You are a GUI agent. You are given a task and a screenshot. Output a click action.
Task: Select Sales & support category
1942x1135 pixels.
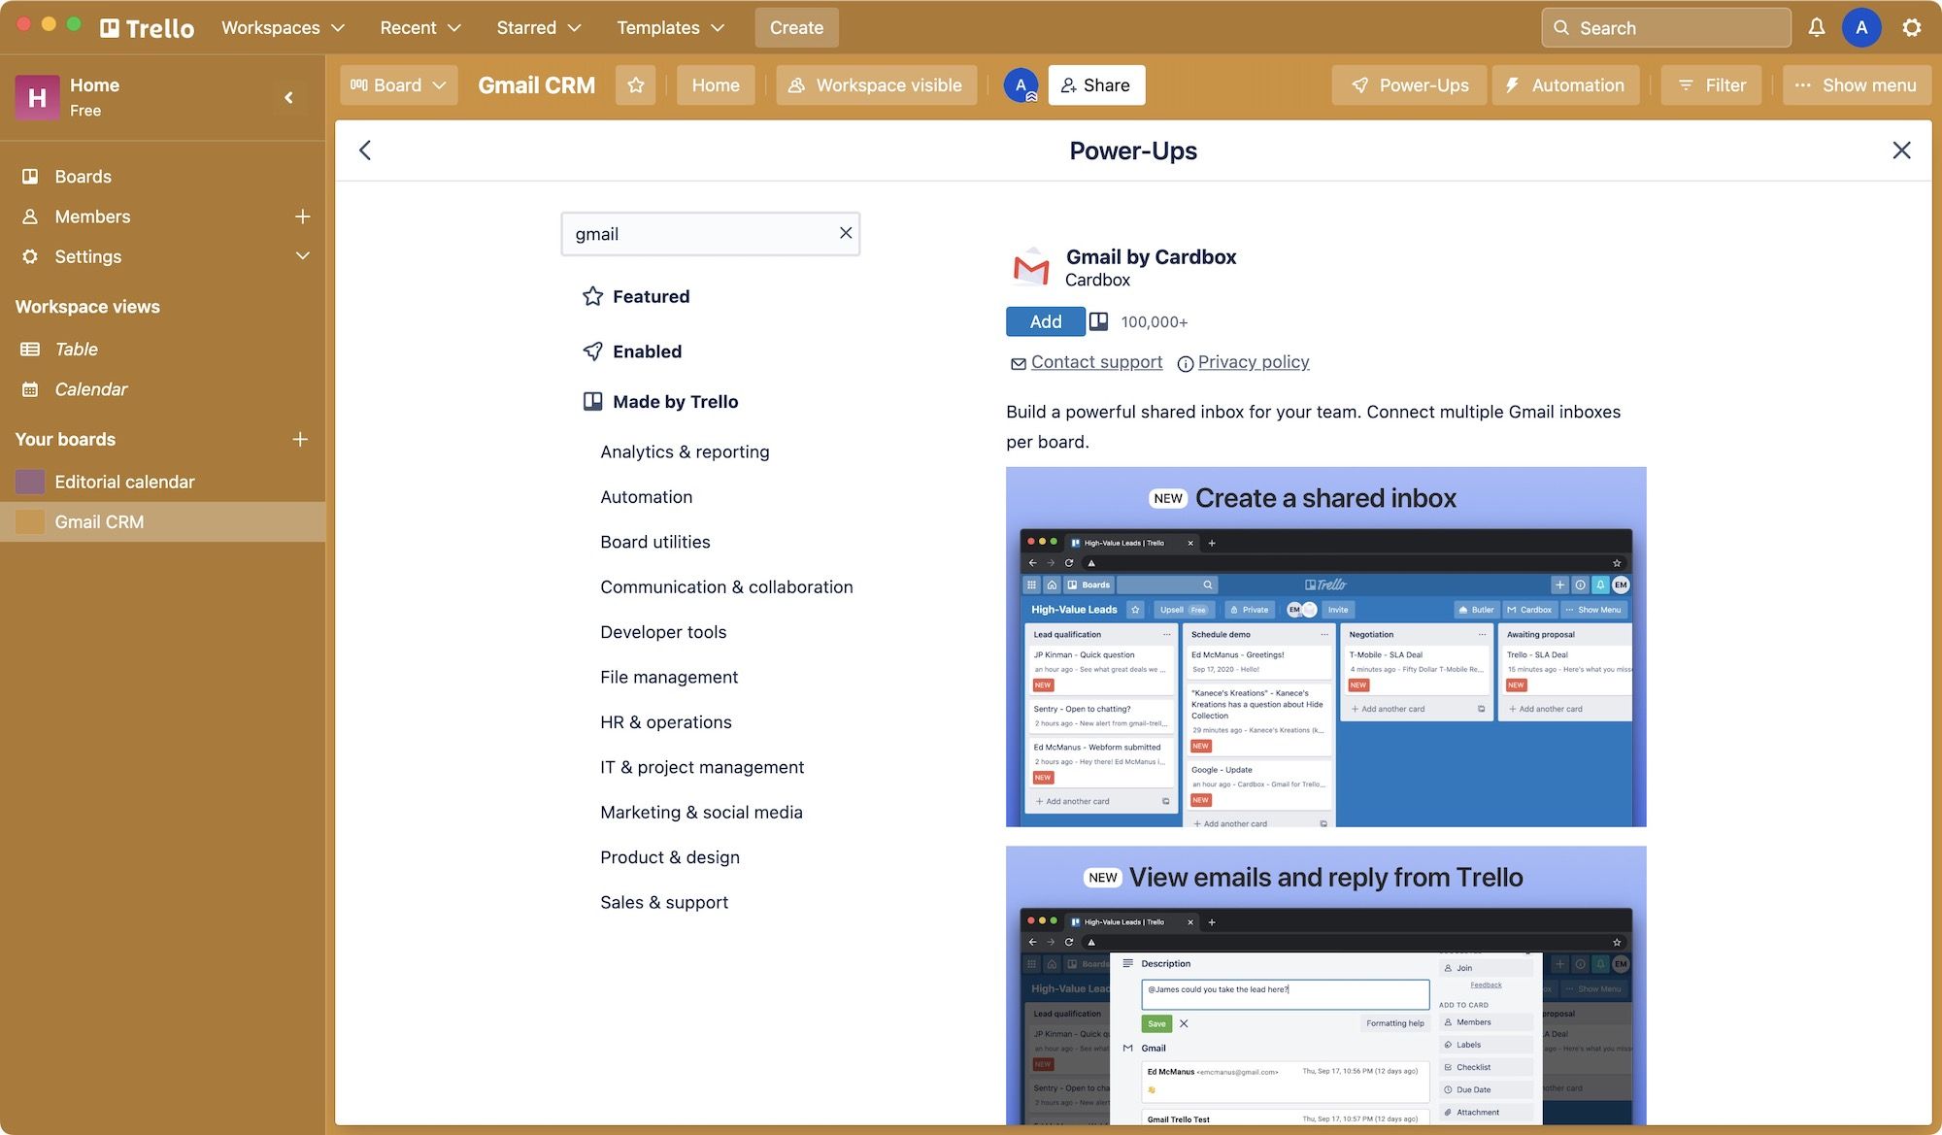pos(663,900)
